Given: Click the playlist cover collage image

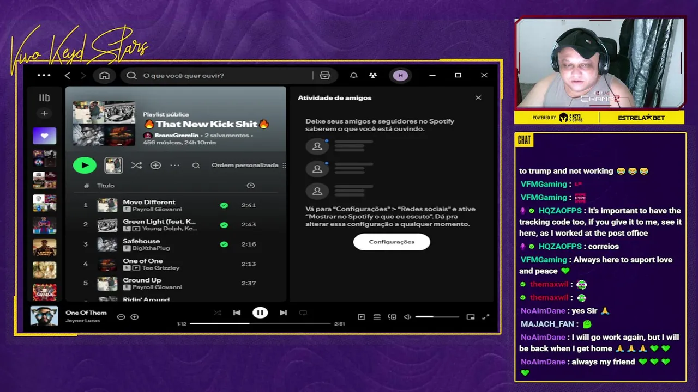Looking at the screenshot, I should (104, 123).
